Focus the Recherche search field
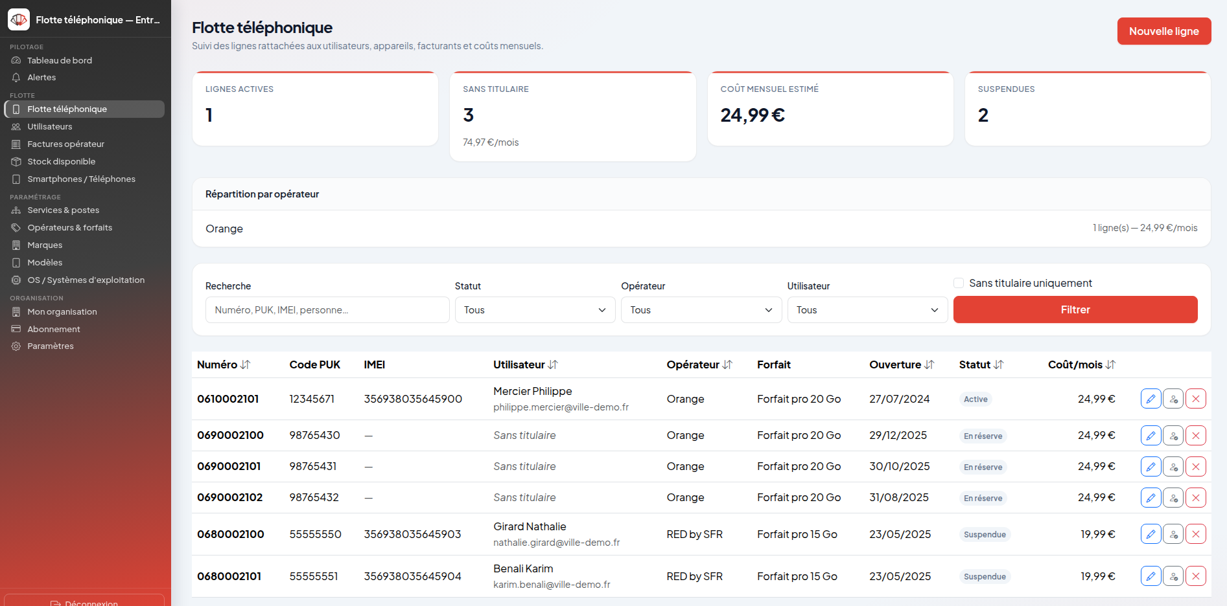The image size is (1227, 606). click(x=327, y=310)
